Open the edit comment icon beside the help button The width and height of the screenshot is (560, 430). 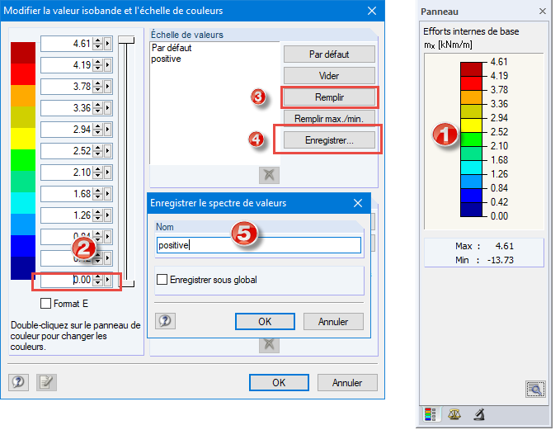pos(46,382)
